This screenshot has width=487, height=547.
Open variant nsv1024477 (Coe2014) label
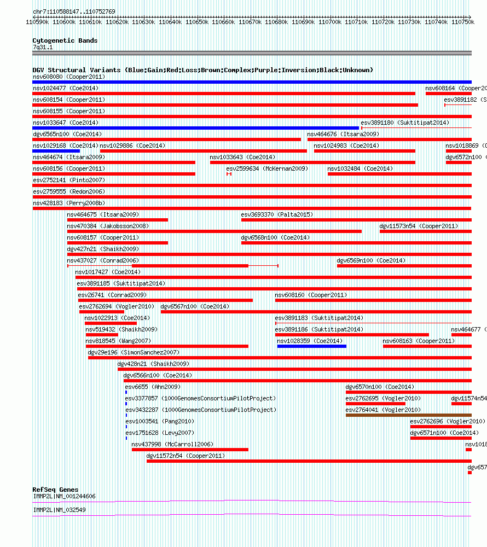pos(66,88)
